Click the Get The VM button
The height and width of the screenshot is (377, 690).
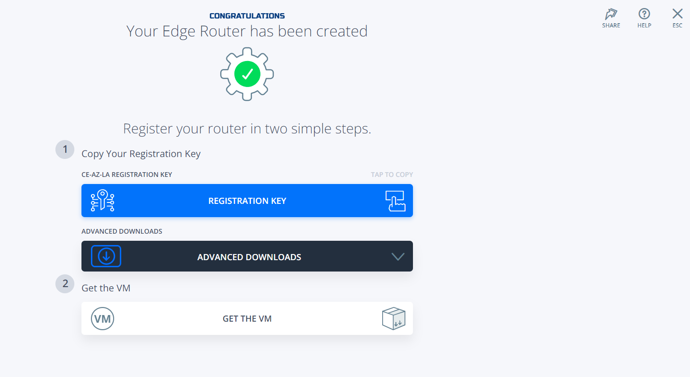(247, 318)
